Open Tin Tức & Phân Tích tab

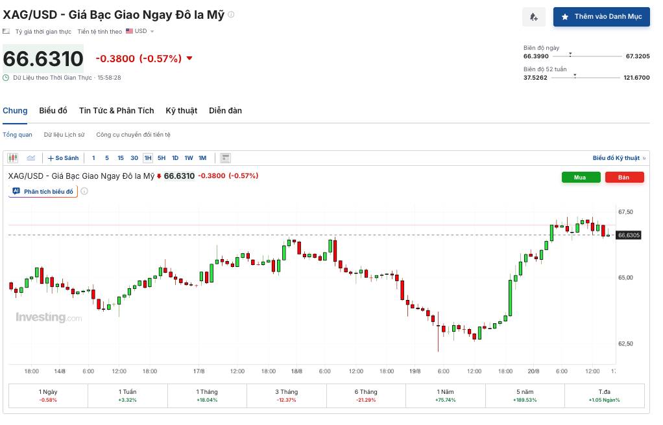(116, 111)
